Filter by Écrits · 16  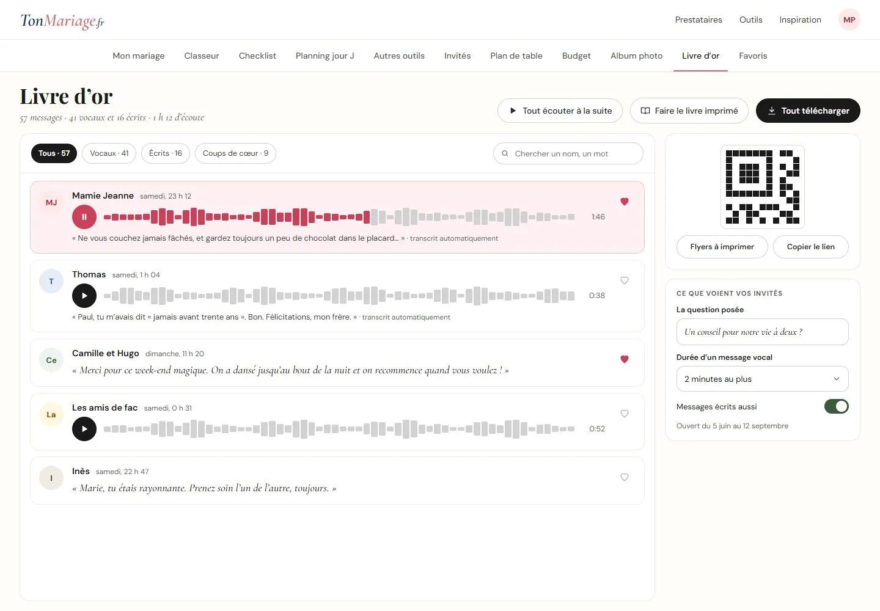click(x=166, y=153)
